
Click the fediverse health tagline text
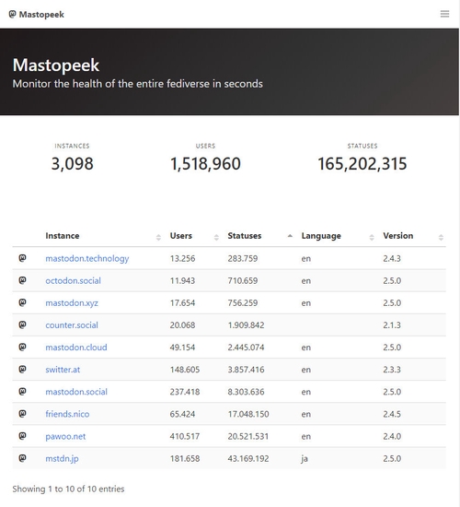[x=137, y=84]
